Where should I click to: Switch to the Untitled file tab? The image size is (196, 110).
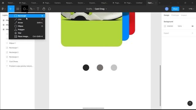click(x=139, y=3)
